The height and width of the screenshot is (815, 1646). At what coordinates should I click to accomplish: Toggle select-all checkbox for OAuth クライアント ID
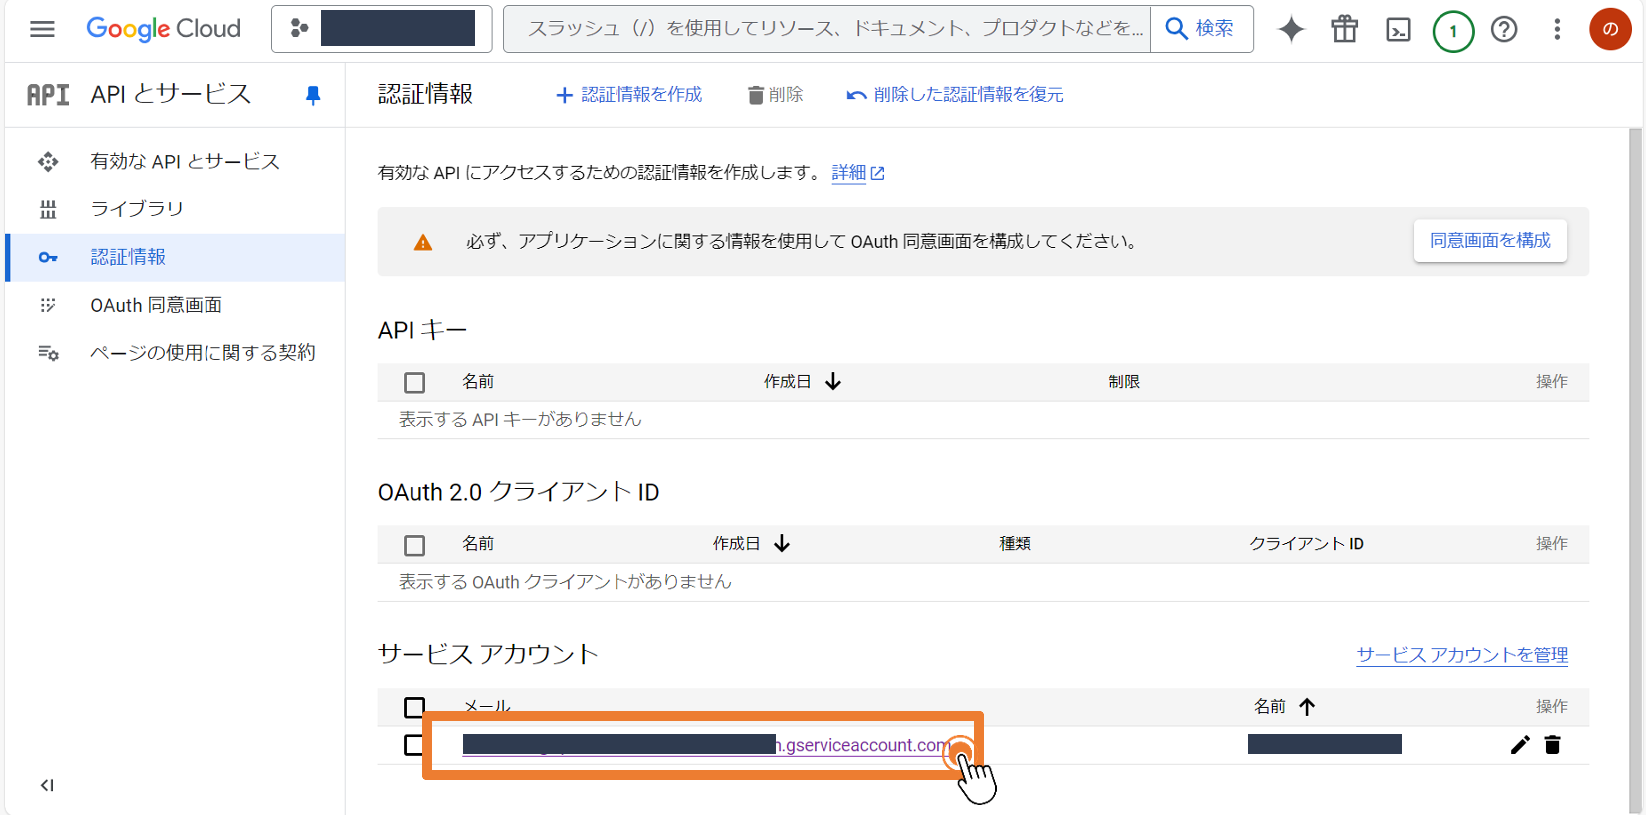(414, 546)
